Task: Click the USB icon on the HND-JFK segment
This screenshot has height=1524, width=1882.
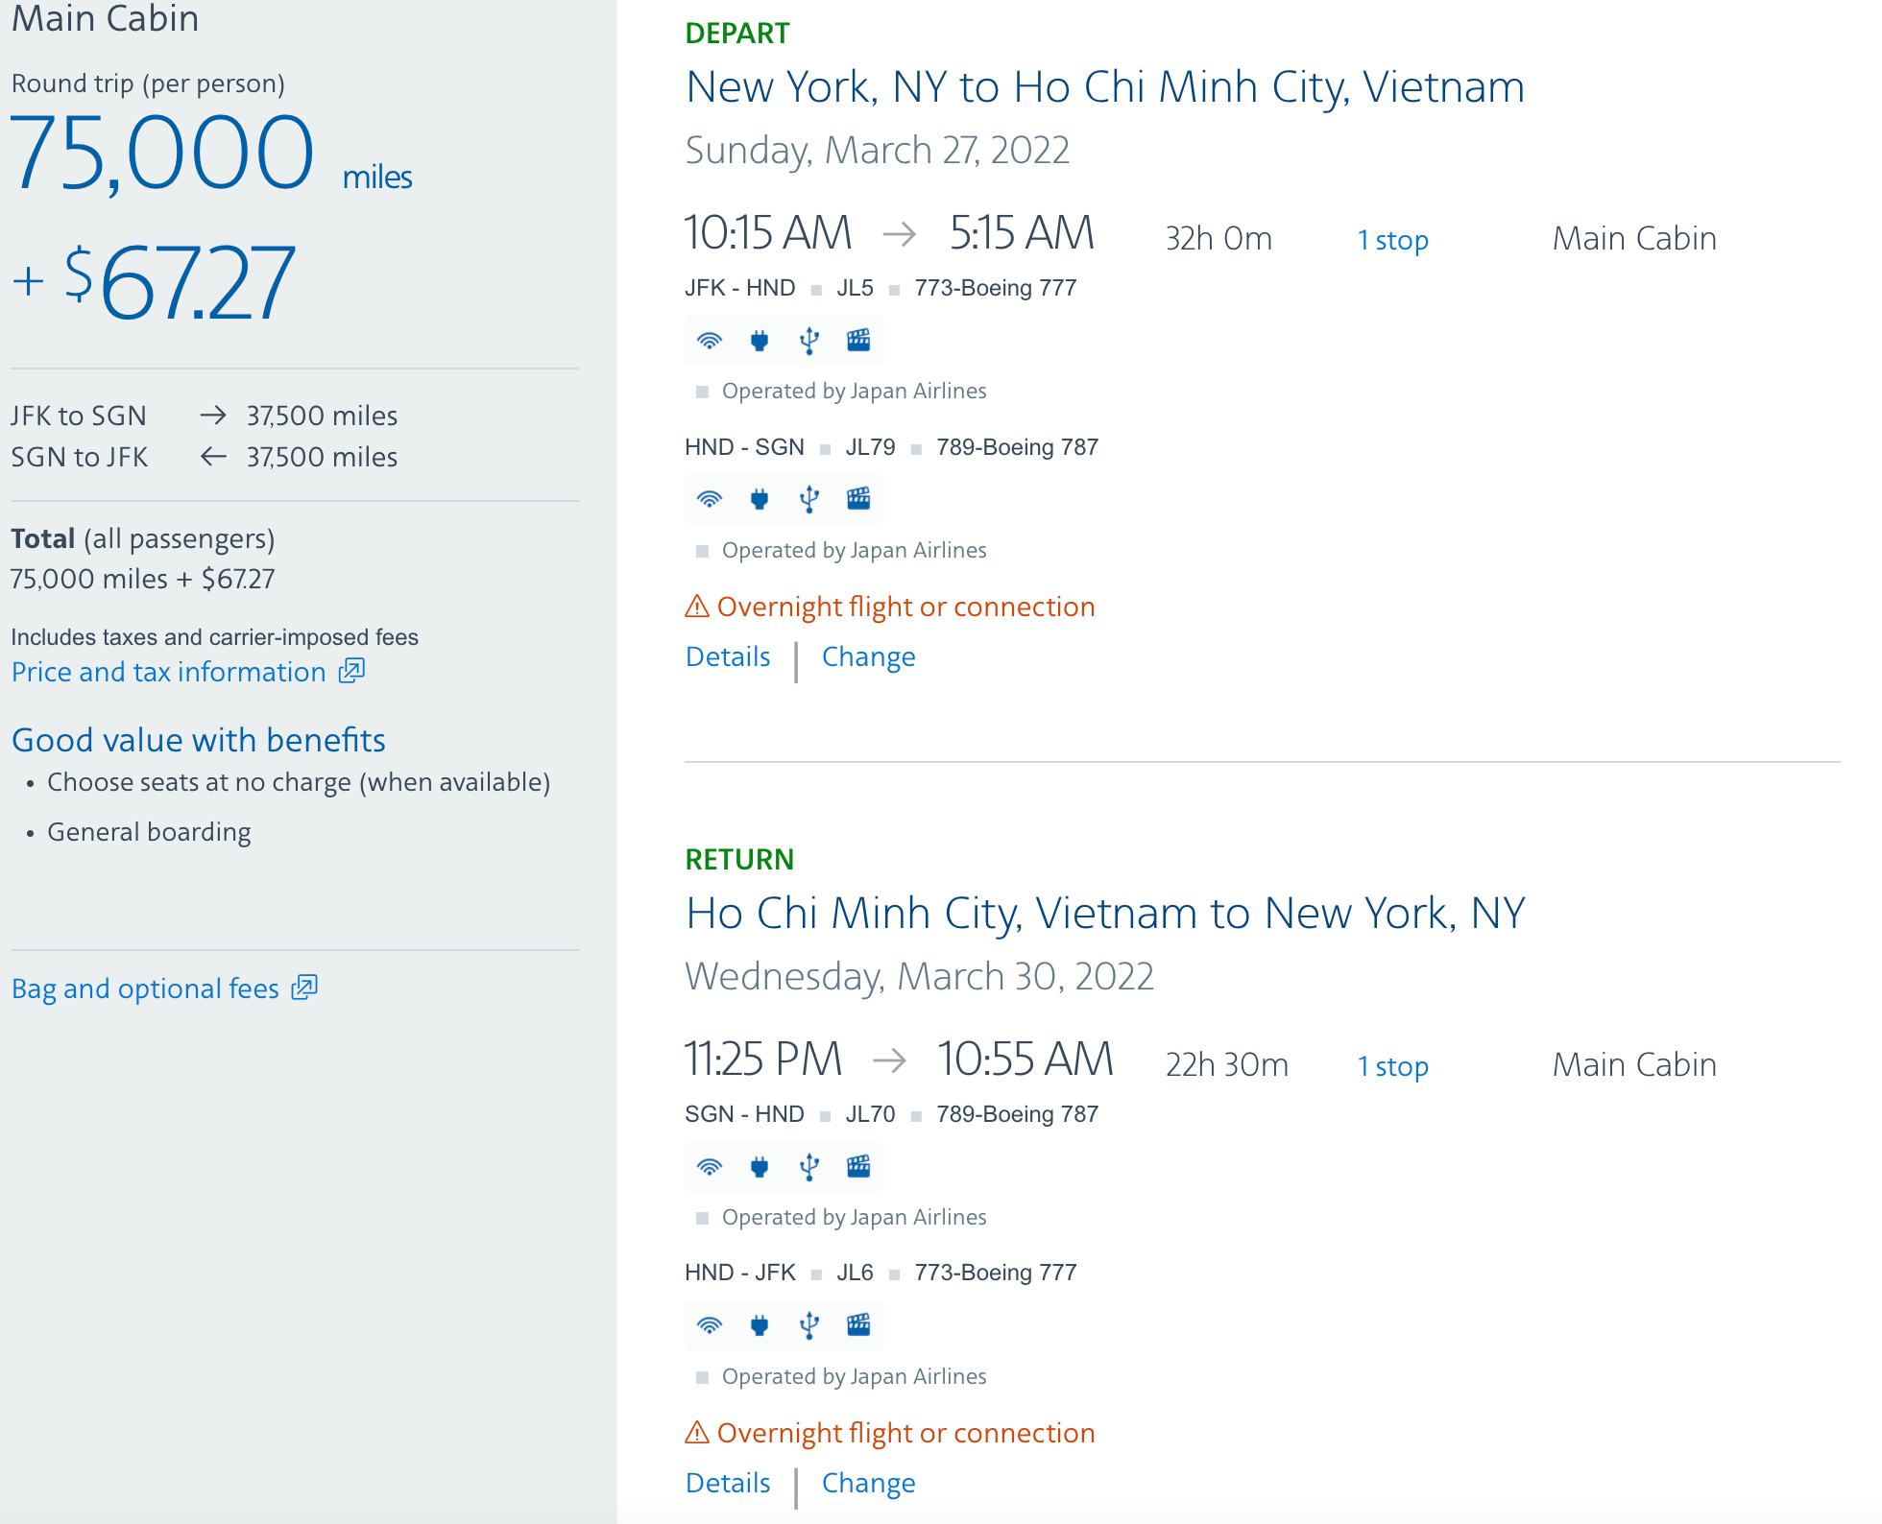Action: tap(809, 1325)
